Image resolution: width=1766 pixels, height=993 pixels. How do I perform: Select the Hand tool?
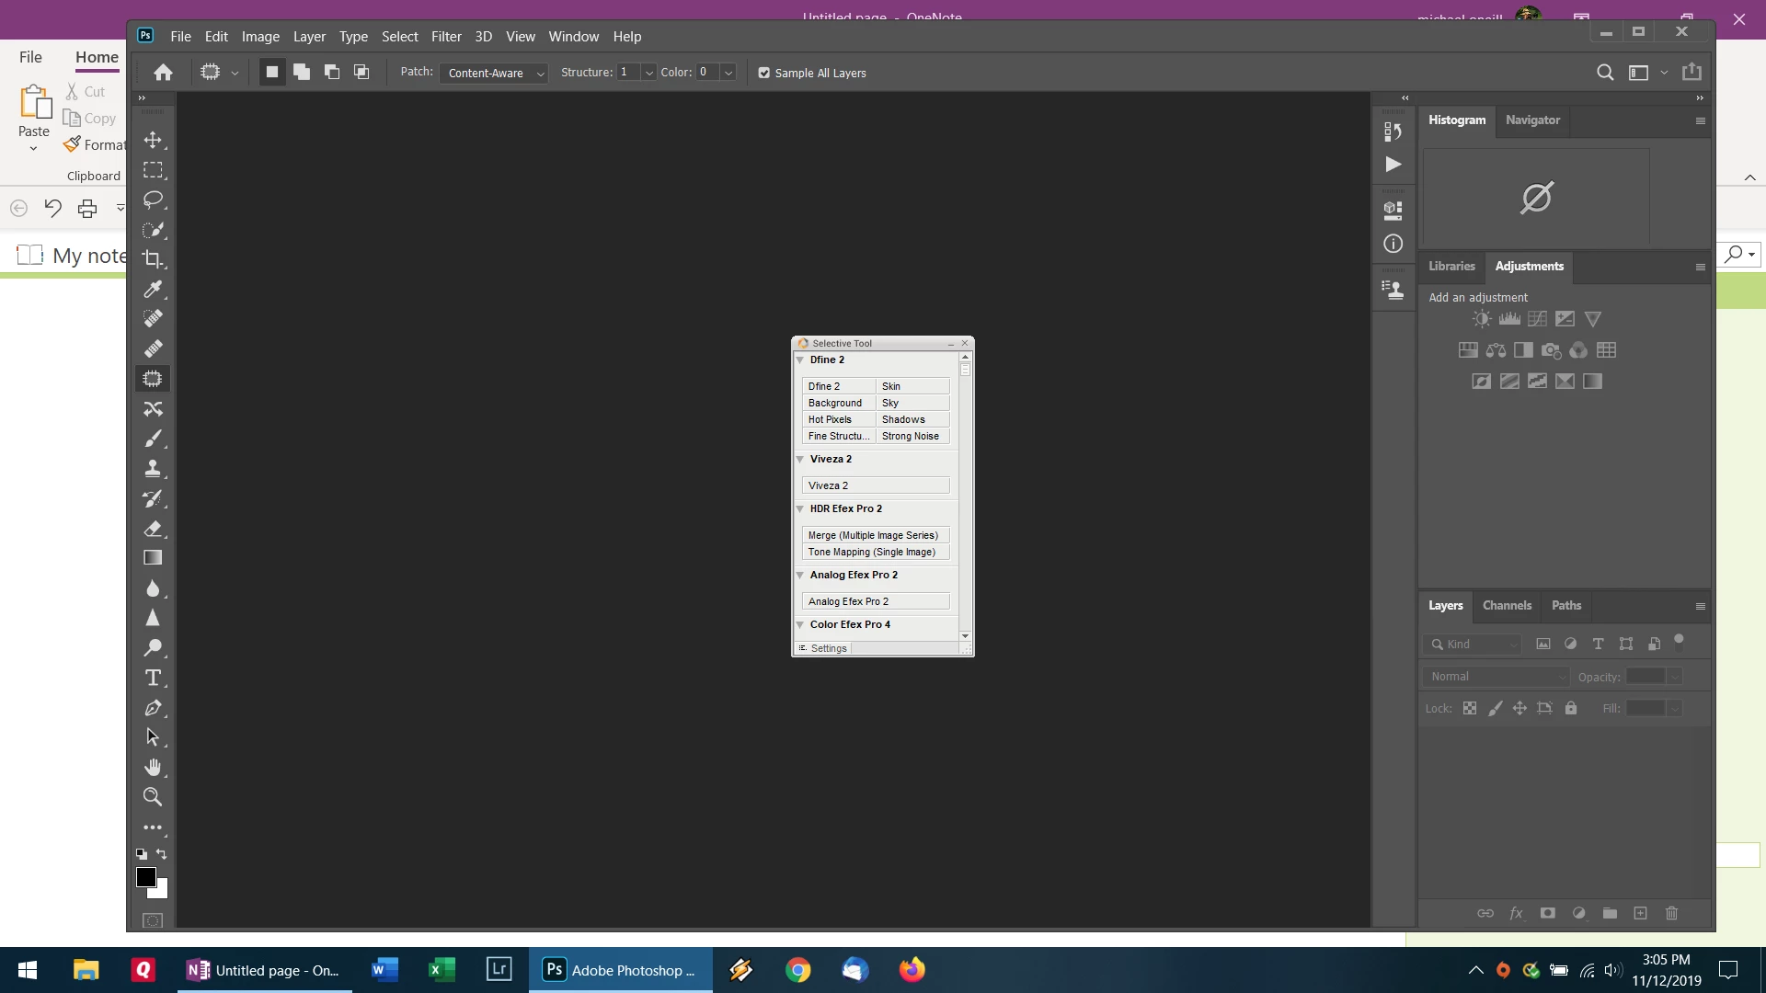(x=153, y=767)
